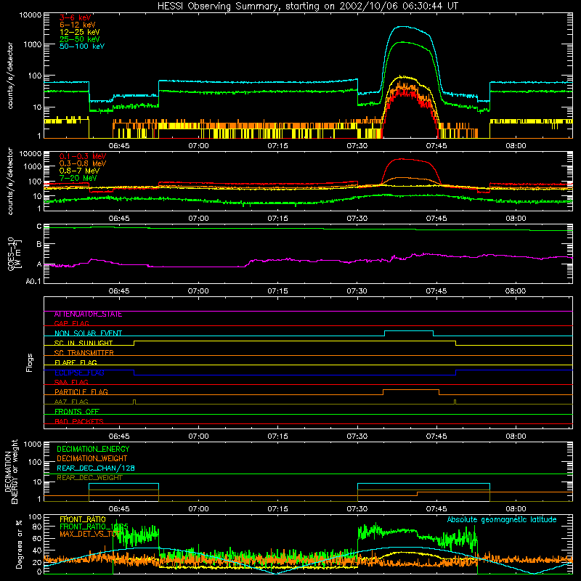Click the FRONTS_OFF flag label
581x581 pixels.
click(x=77, y=411)
